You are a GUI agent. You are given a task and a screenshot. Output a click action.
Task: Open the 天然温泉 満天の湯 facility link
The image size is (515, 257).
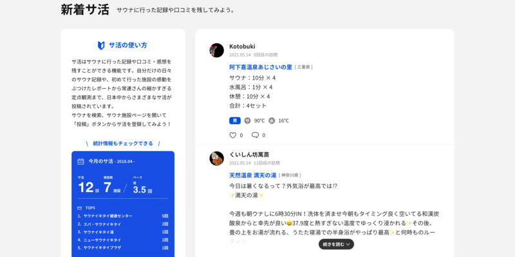coord(252,175)
